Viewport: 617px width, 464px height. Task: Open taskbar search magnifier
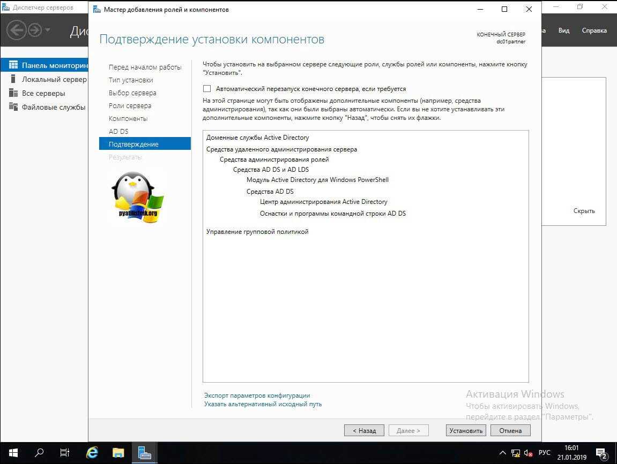point(39,453)
